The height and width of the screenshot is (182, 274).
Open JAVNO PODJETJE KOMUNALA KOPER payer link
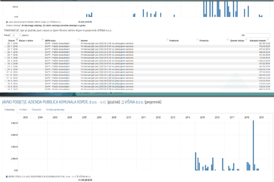[54, 102]
